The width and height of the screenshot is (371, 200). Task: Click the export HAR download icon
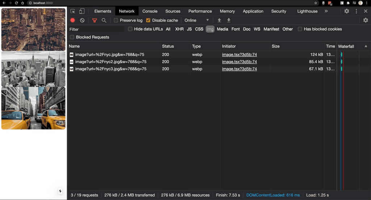tap(229, 20)
